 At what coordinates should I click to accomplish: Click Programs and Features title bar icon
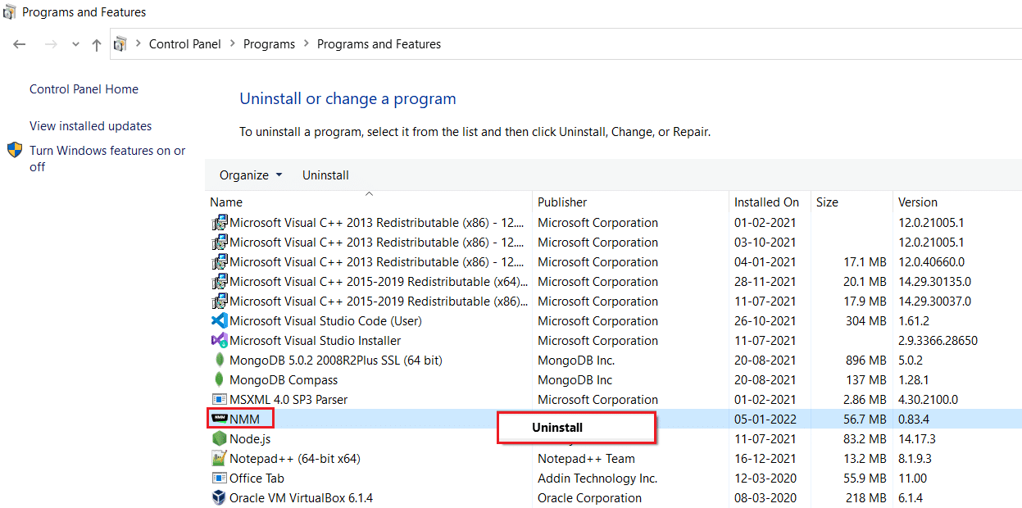[9, 11]
